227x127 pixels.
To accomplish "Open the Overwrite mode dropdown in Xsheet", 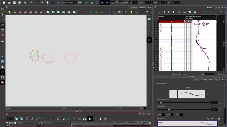I will tap(221, 74).
